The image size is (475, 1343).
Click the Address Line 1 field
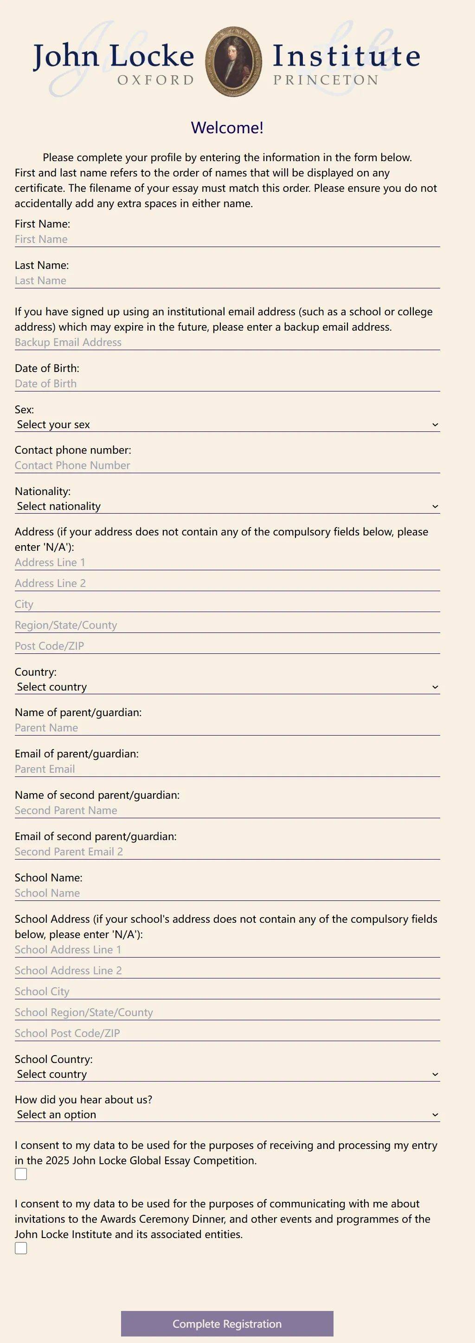coord(227,562)
